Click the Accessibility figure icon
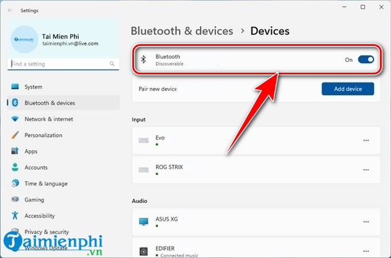The image size is (391, 258). pos(15,215)
